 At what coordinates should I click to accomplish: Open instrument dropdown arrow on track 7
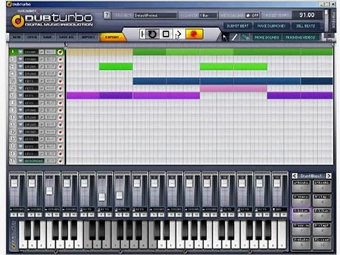[21, 96]
